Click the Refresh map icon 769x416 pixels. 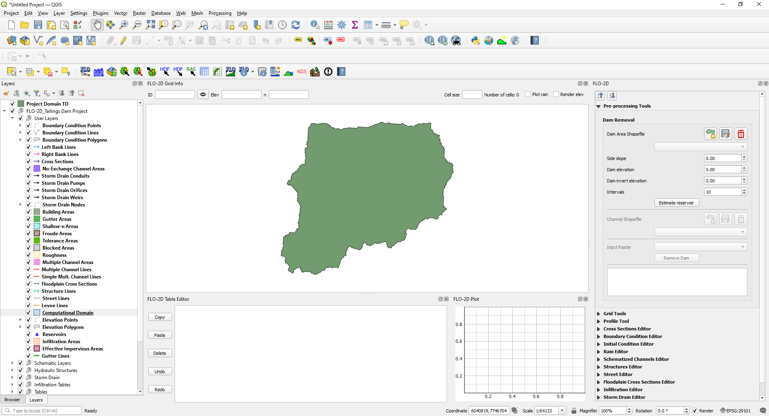click(296, 25)
